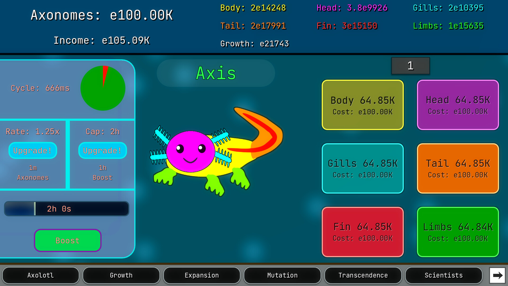The width and height of the screenshot is (508, 286).
Task: Go to the Mutation tab
Action: point(282,275)
